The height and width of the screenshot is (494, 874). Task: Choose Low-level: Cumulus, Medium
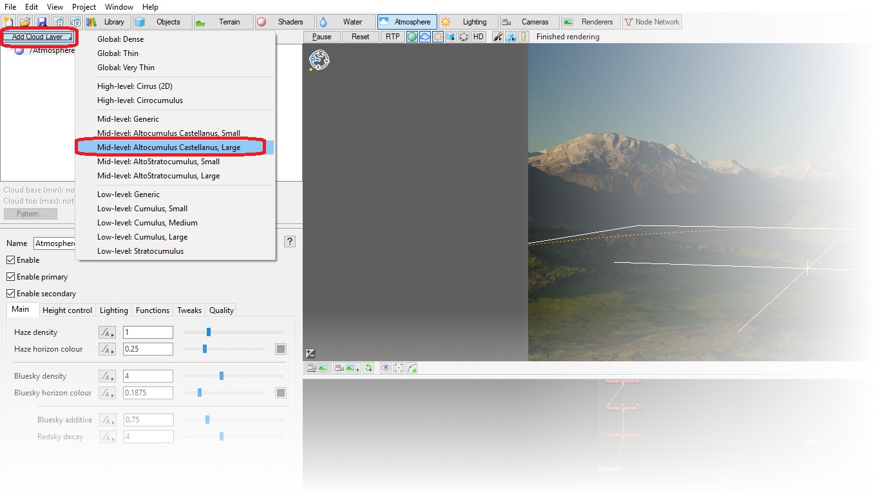[175, 223]
